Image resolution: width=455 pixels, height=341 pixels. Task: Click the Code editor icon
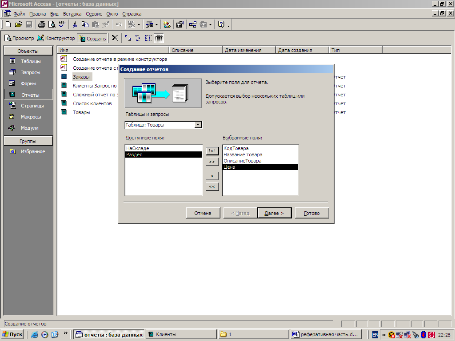(x=167, y=25)
